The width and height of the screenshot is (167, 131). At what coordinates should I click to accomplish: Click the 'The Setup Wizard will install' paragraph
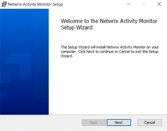(x=110, y=52)
